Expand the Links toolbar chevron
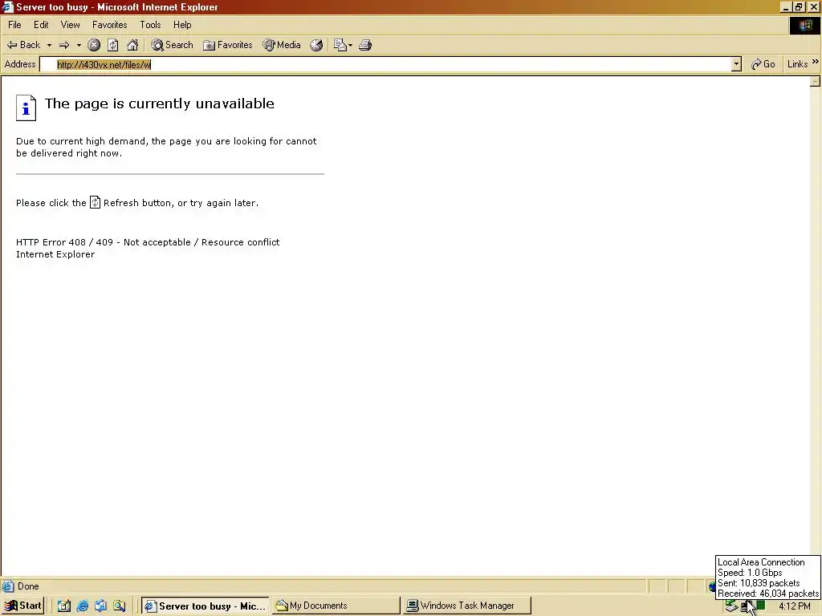Viewport: 822px width, 616px height. pos(816,62)
